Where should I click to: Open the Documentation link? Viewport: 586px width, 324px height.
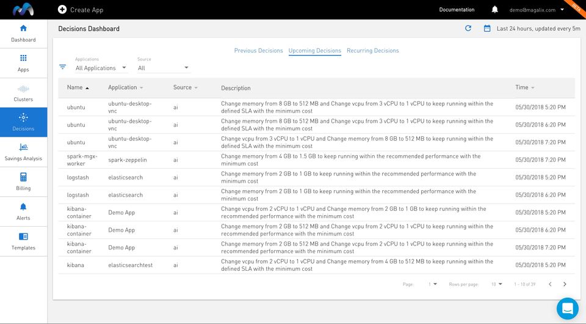(x=457, y=10)
